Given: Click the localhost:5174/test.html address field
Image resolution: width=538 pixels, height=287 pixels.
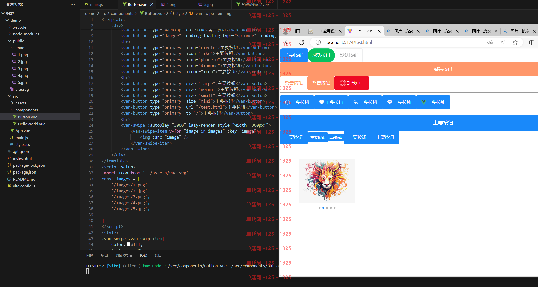Looking at the screenshot, I should [x=349, y=42].
